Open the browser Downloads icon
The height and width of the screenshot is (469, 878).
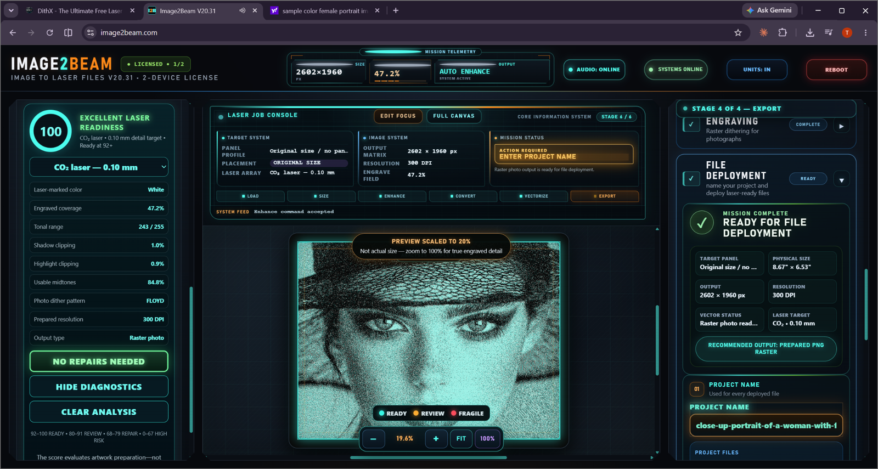click(810, 33)
